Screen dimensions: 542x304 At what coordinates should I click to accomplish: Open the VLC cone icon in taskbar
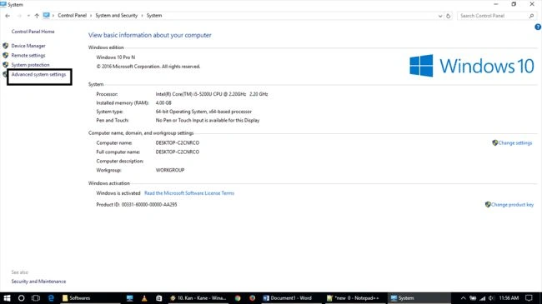coord(144,298)
